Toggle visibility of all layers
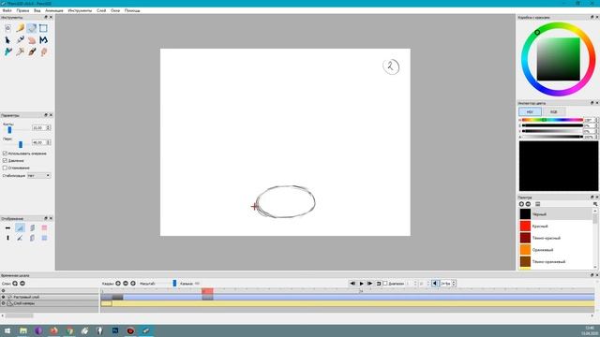Screen dimensions: 600x337 point(4,291)
